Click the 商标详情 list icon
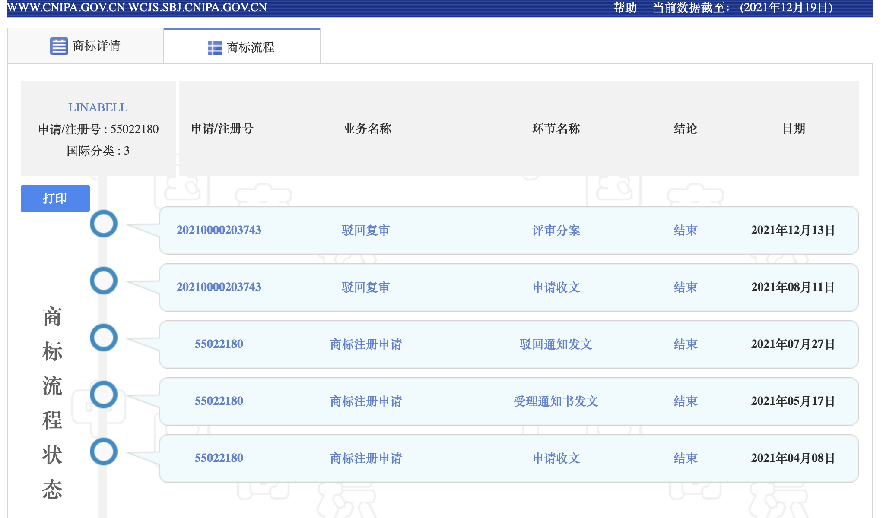This screenshot has width=883, height=518. (59, 46)
